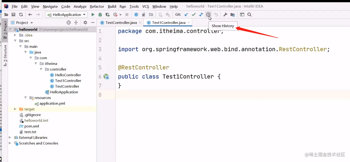
Task: Select HelloController in project tree
Action: coord(66,75)
